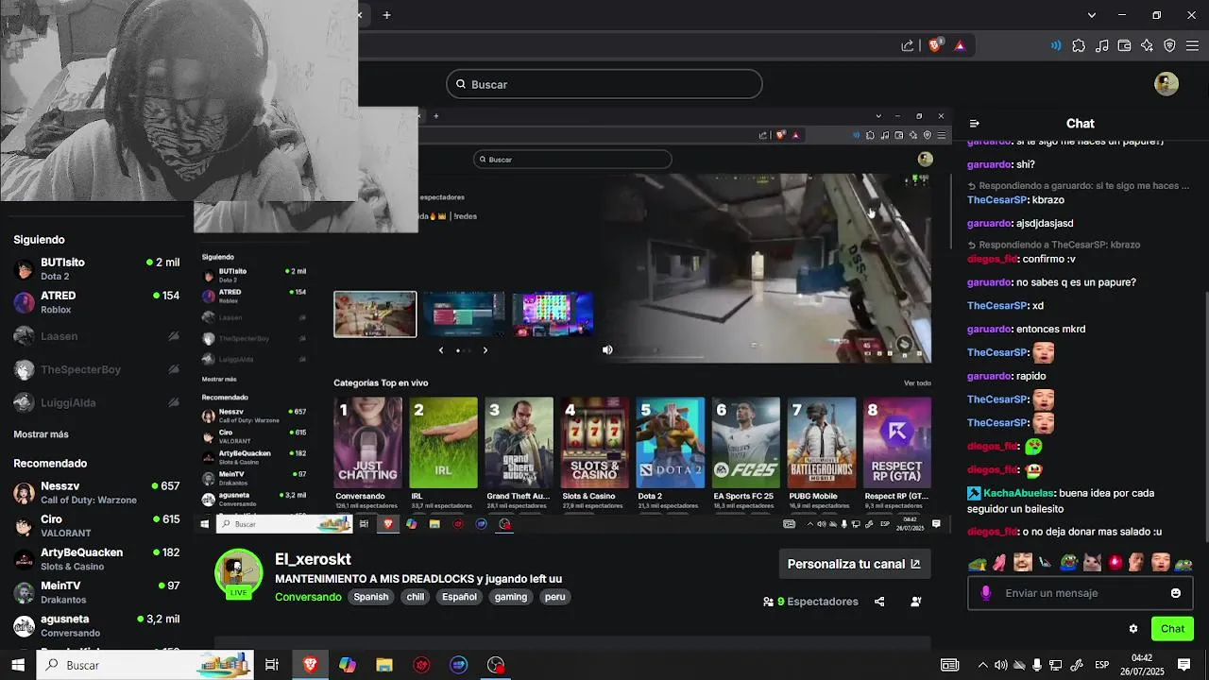The height and width of the screenshot is (680, 1209).
Task: Open Ciro VALORANT channel
Action: [x=96, y=526]
